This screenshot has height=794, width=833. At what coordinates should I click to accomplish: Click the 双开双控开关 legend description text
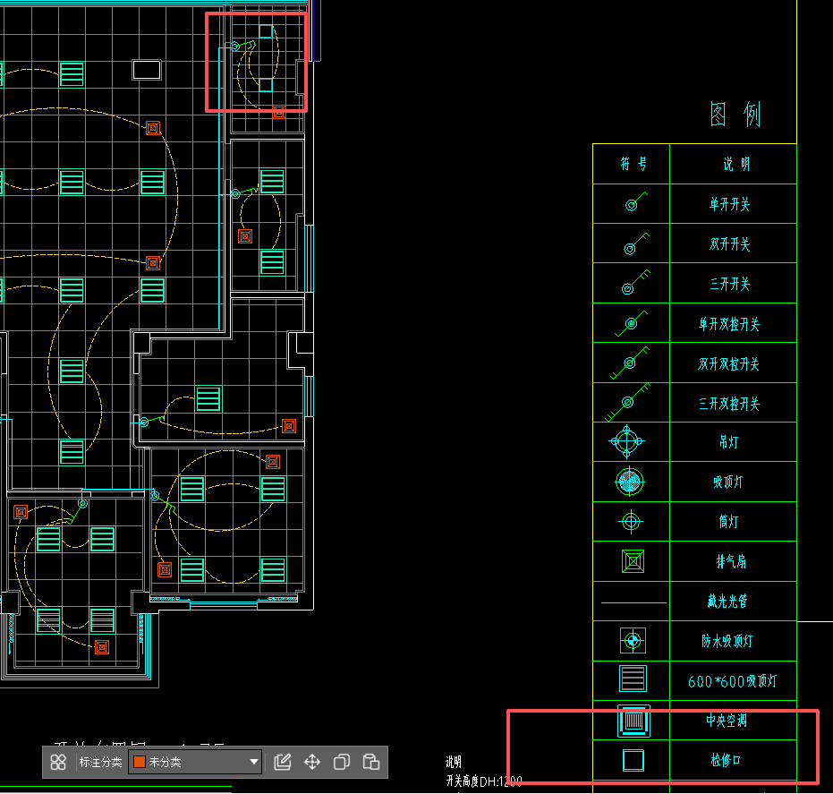pyautogui.click(x=729, y=364)
